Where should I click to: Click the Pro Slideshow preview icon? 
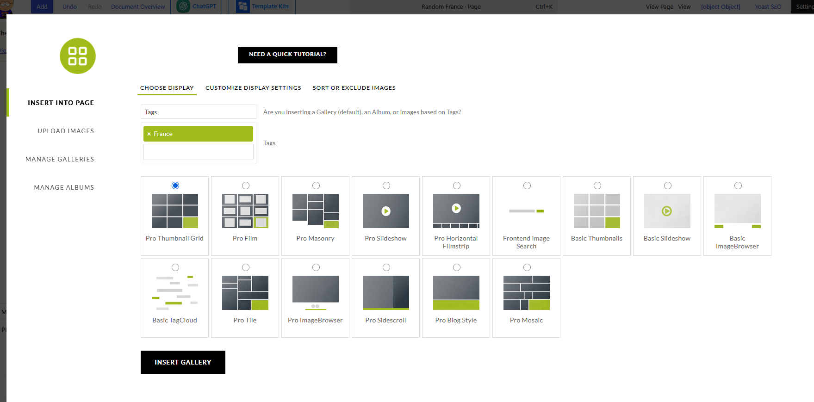[386, 211]
